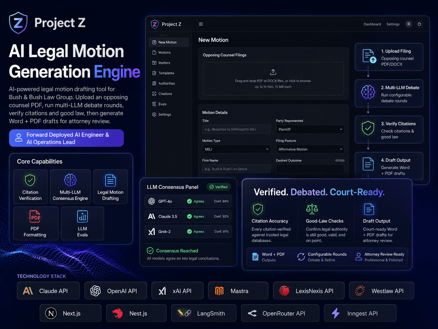Click the Evals sidebar icon
The width and height of the screenshot is (438, 329).
click(x=154, y=104)
